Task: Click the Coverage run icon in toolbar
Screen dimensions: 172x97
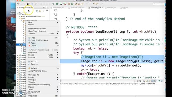Action: 61,4
